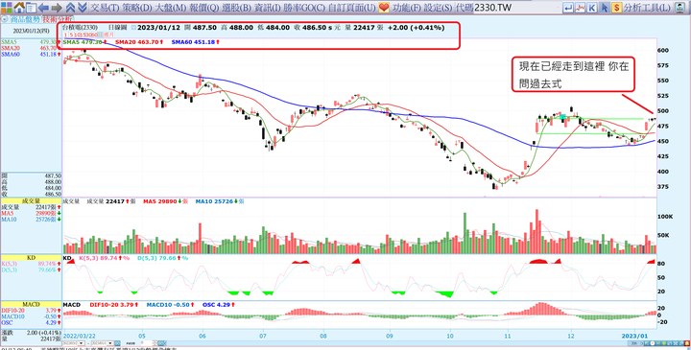Open the 設定(S) menu
Viewport: 691px width, 350px height.
click(x=439, y=8)
